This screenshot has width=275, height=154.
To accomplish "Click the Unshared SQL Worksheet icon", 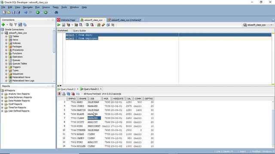I will point(99,25).
